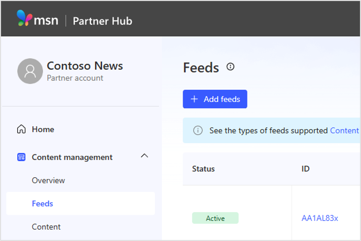Select the Feeds navigation item
Screen dimensions: 361x241
[42, 204]
